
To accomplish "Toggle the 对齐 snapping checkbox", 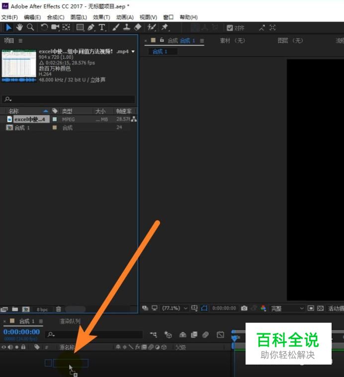I will point(230,28).
